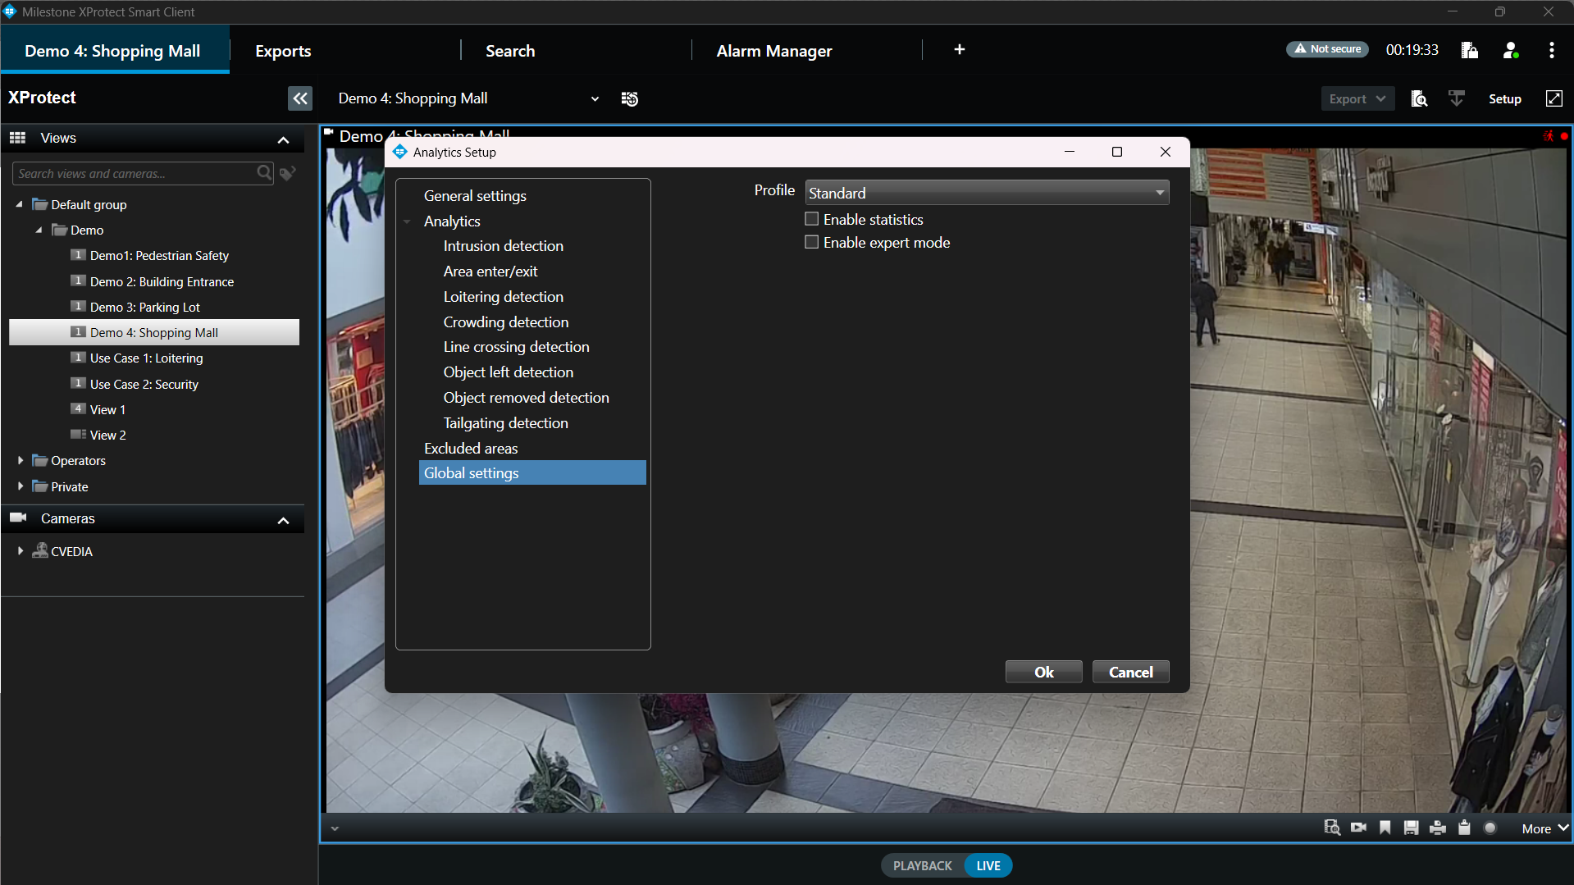
Task: Toggle full screen mode icon
Action: pyautogui.click(x=1553, y=98)
